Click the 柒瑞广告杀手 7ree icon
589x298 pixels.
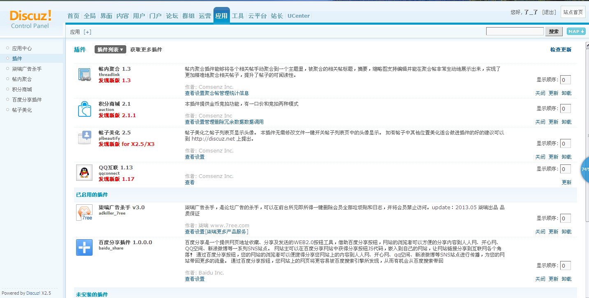(84, 213)
